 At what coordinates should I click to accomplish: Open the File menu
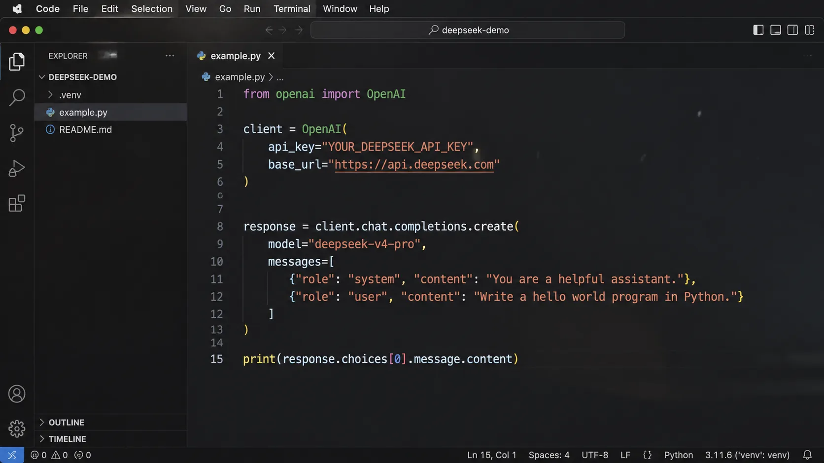80,9
